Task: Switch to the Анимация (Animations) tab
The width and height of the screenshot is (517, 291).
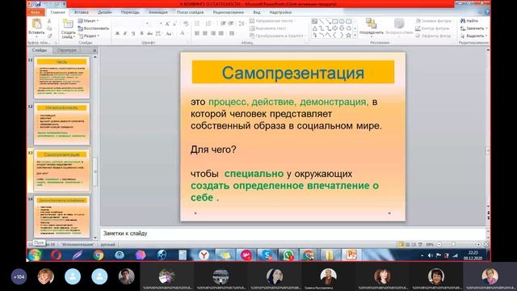Action: (x=158, y=12)
